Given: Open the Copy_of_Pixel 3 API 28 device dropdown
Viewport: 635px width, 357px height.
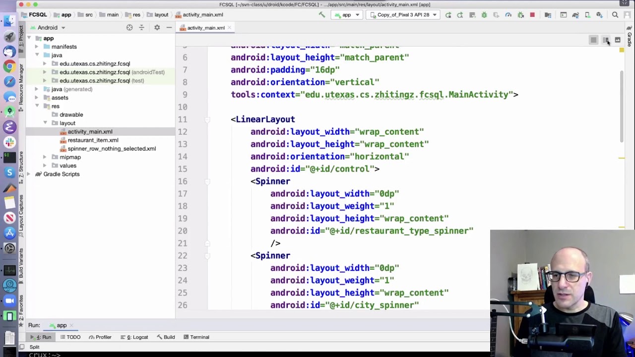Looking at the screenshot, I should point(403,15).
